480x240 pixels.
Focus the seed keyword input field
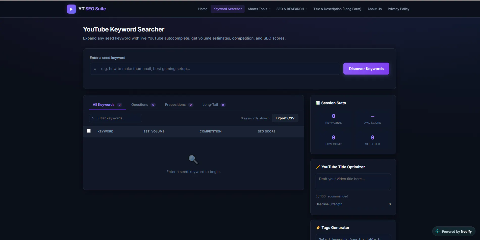(215, 69)
